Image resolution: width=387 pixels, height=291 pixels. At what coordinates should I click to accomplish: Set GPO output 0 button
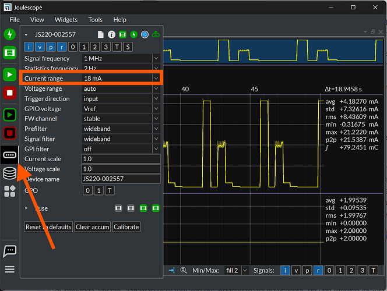click(x=87, y=190)
